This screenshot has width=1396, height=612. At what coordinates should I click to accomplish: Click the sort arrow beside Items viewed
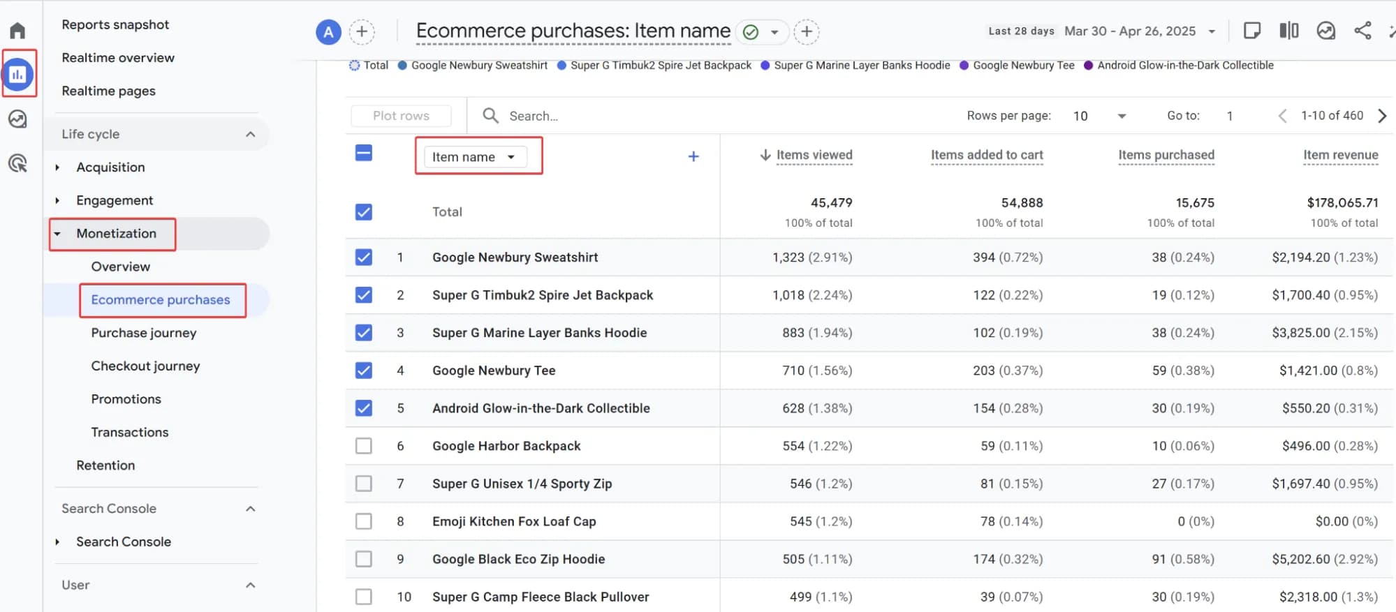tap(765, 155)
